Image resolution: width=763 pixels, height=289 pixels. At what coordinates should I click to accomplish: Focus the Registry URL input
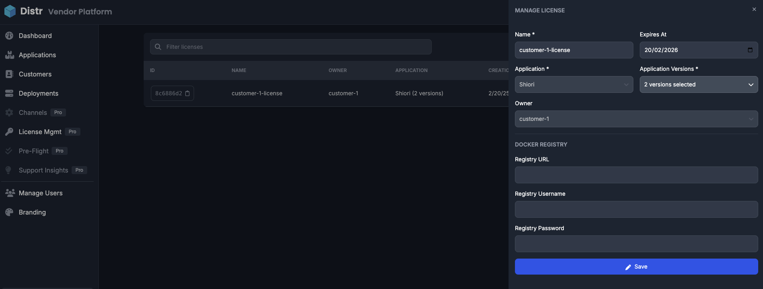tap(636, 175)
